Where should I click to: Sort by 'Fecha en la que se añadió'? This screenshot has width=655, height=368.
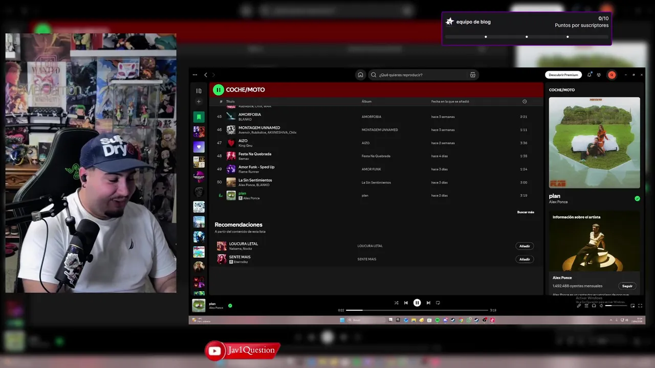[x=450, y=101]
